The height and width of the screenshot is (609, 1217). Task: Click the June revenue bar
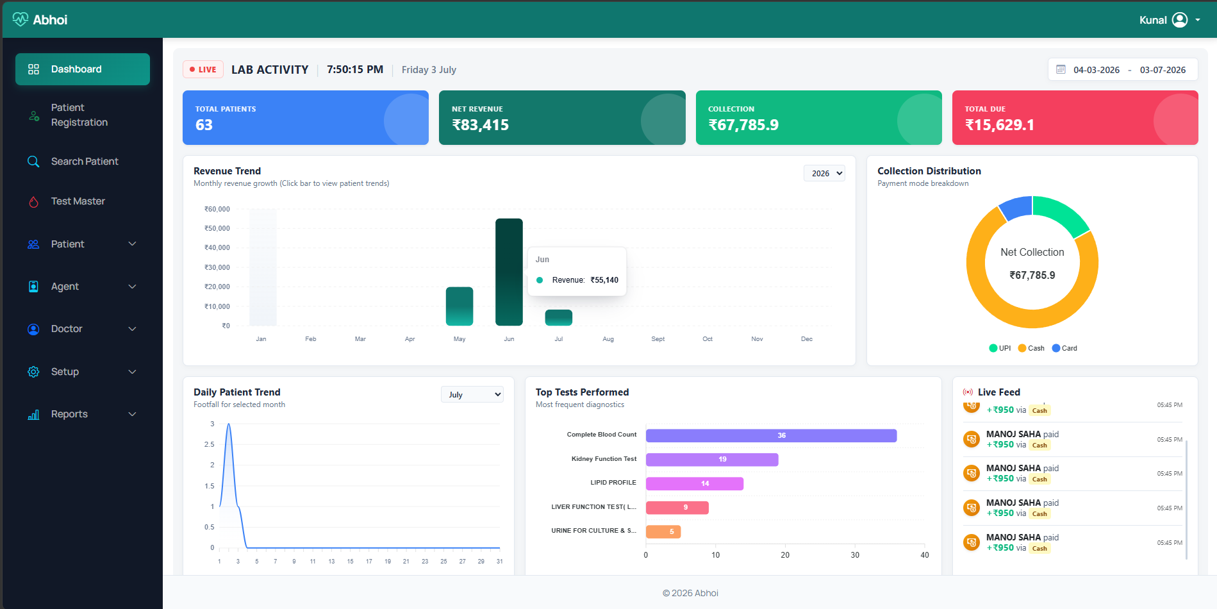coord(509,272)
